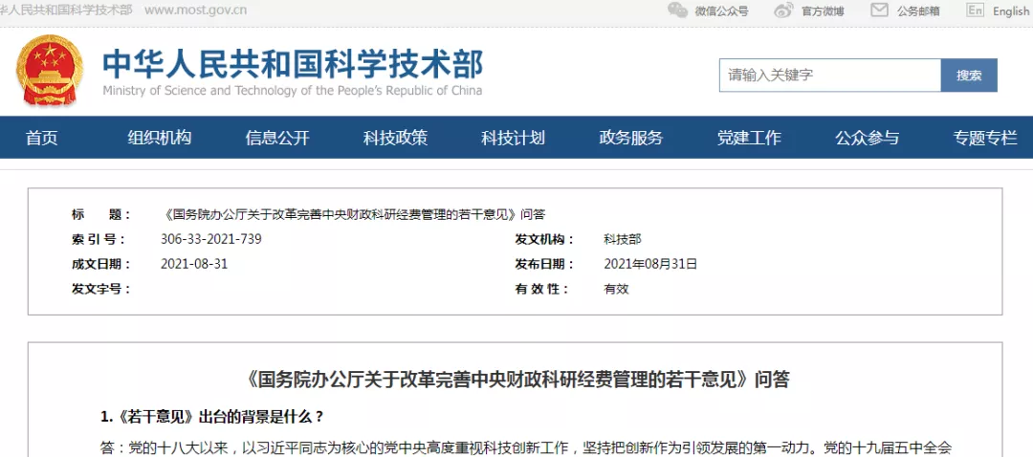The image size is (1033, 457).
Task: Go to 首页 home menu
Action: pos(42,138)
